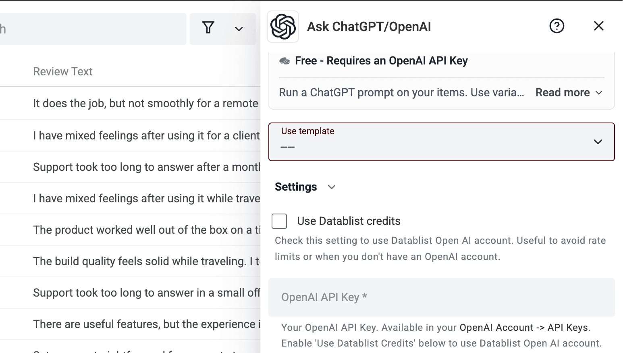Collapse the Settings section

pos(305,187)
